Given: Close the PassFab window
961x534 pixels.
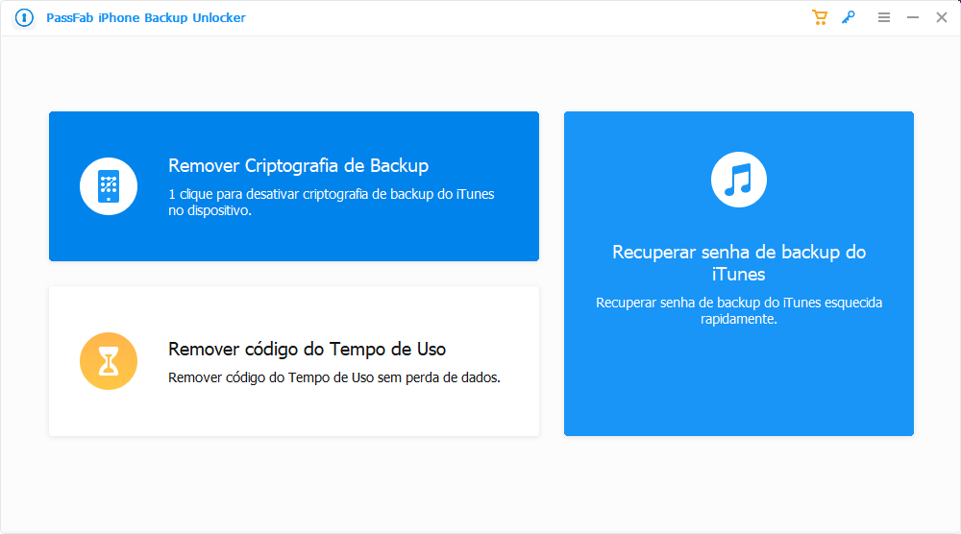Looking at the screenshot, I should click(x=942, y=17).
